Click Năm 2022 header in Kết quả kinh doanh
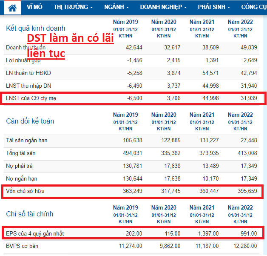 point(240,22)
